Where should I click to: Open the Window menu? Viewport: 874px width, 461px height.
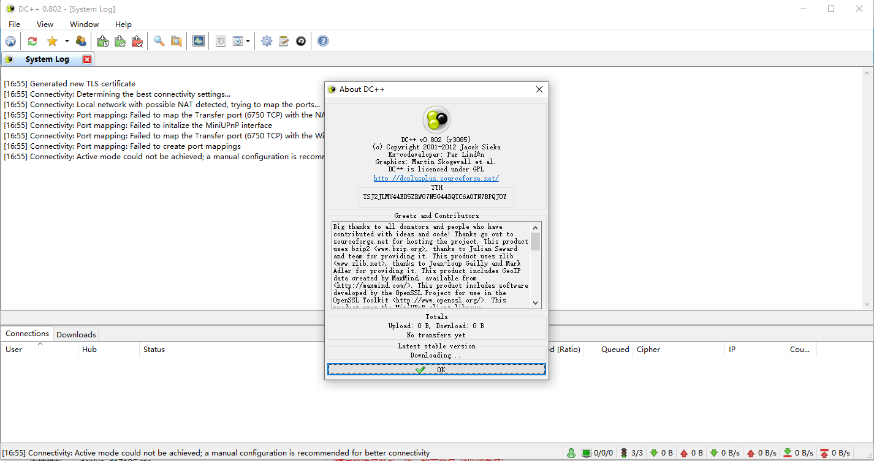coord(84,24)
